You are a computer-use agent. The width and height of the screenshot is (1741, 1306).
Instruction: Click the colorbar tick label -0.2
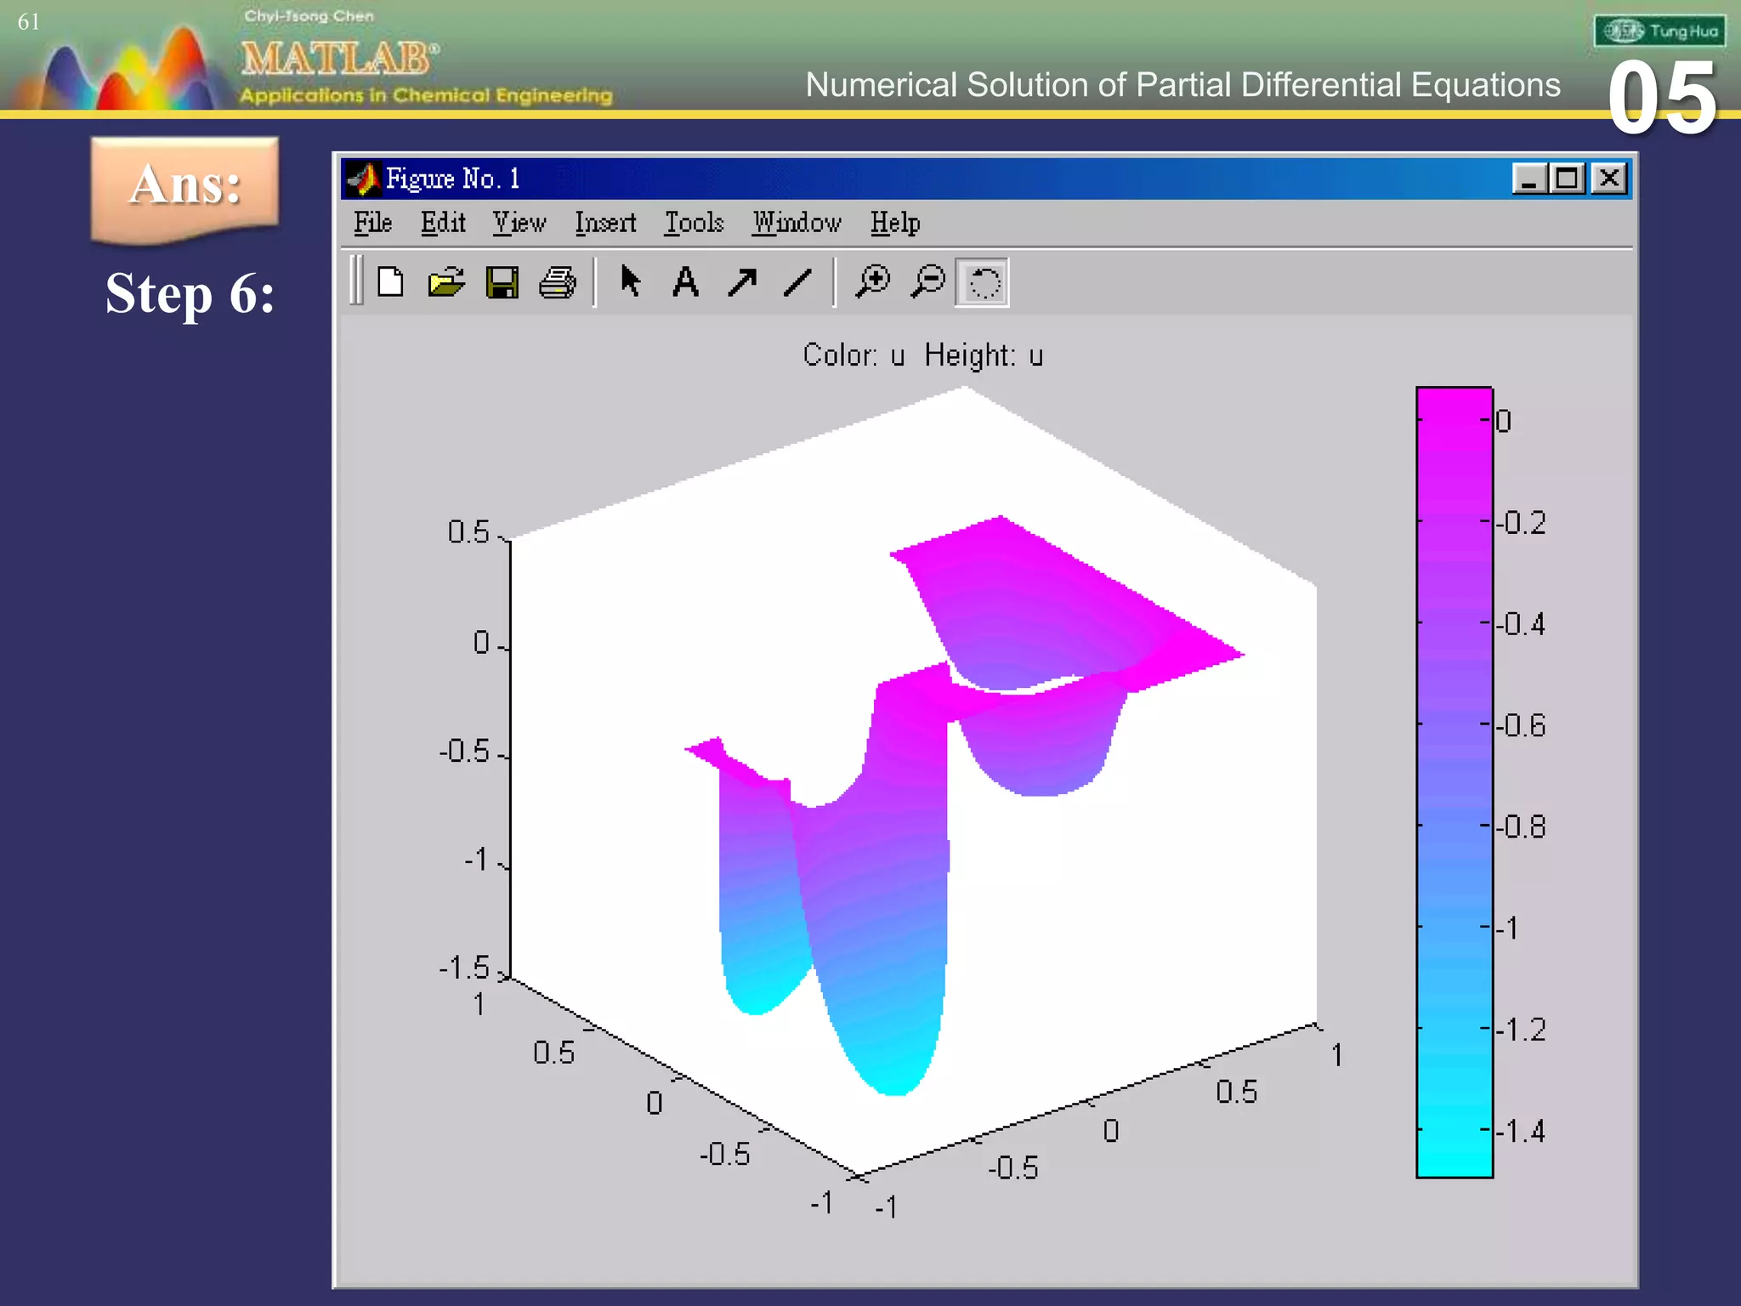(1521, 522)
